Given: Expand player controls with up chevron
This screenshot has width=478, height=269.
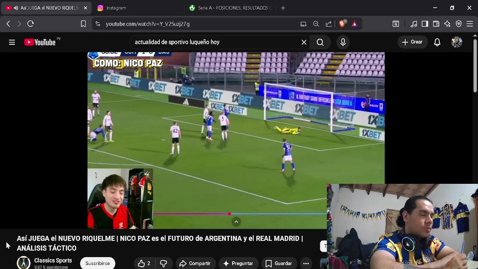Looking at the screenshot, I should click(x=236, y=222).
